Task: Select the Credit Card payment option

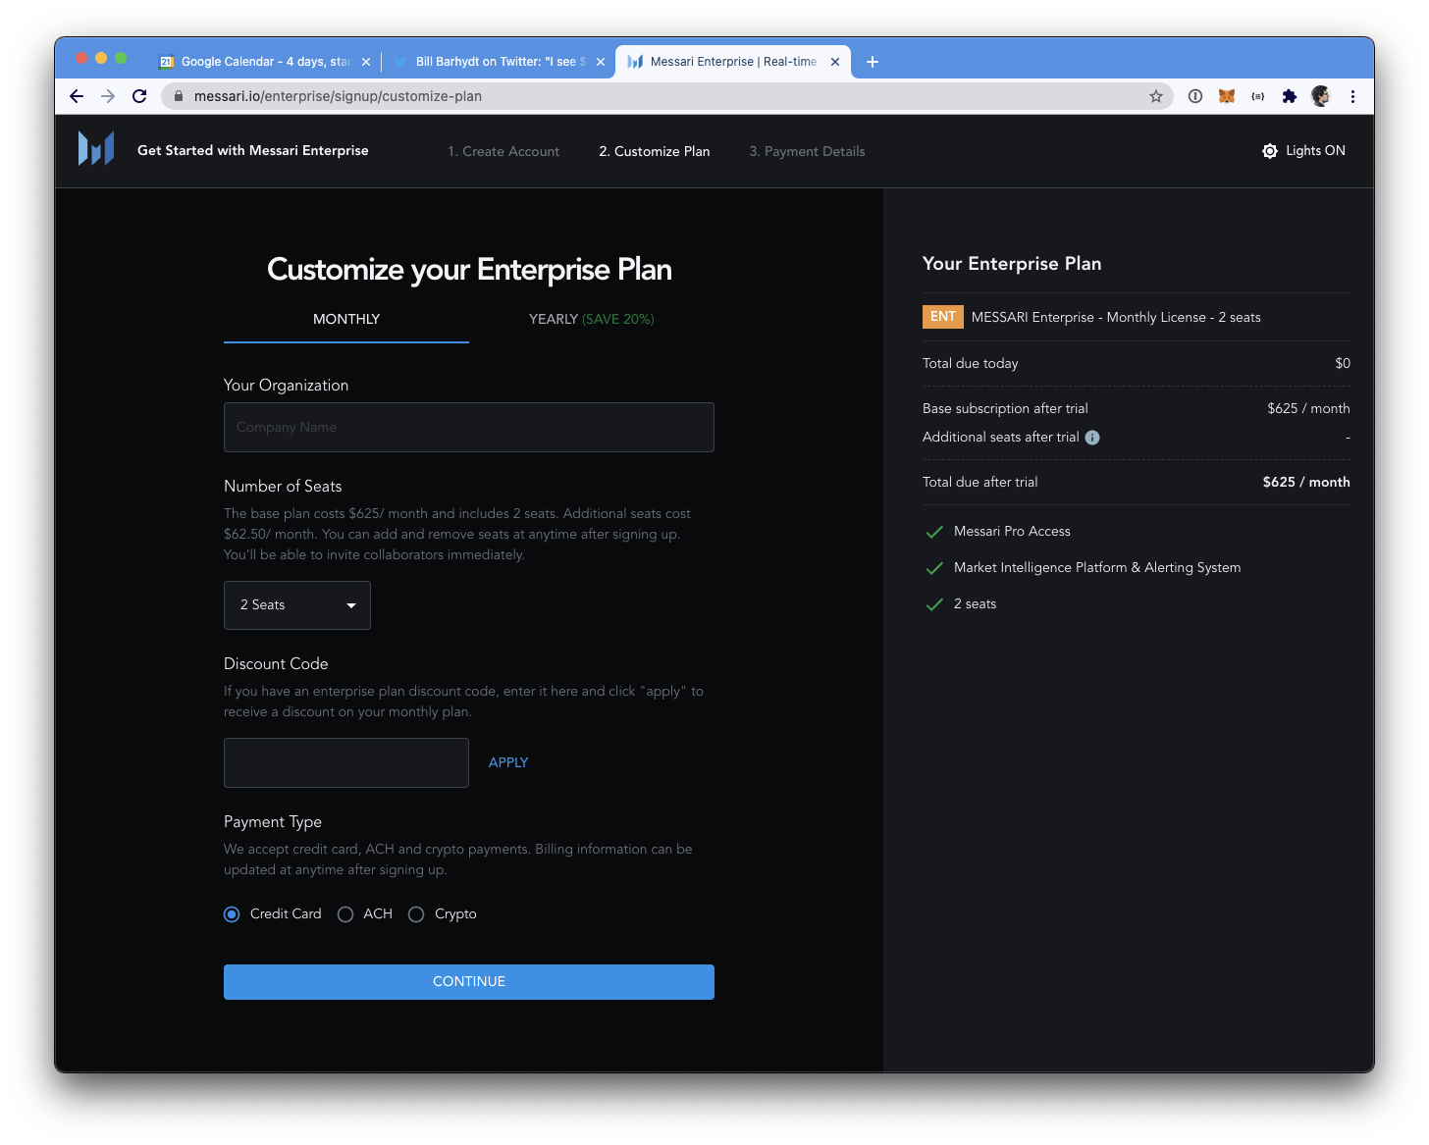Action: point(233,914)
